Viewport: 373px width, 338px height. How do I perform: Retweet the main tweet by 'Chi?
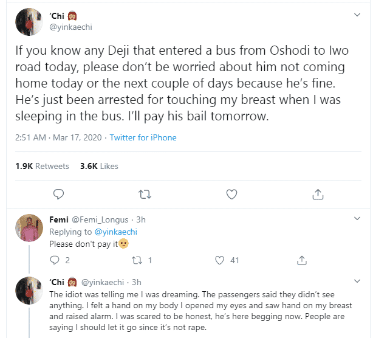145,195
